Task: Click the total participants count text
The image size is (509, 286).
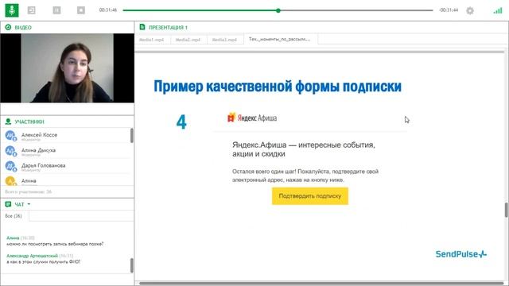Action: point(29,191)
